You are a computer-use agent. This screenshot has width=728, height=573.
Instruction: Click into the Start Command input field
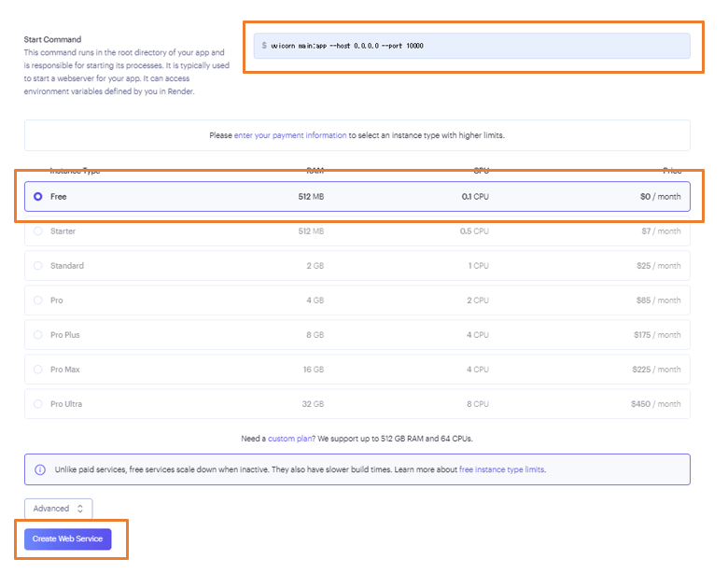tap(471, 46)
